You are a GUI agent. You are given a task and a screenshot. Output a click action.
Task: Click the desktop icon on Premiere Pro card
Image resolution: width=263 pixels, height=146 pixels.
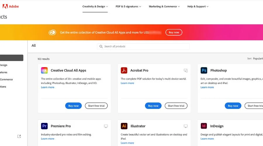point(106,126)
